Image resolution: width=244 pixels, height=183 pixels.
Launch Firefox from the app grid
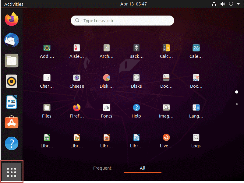coord(76,111)
